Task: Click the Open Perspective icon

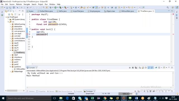Action: pos(173,8)
